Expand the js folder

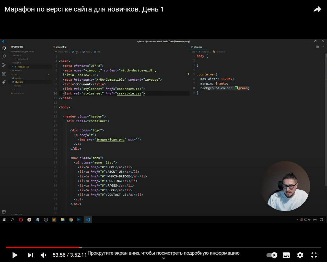[15, 89]
